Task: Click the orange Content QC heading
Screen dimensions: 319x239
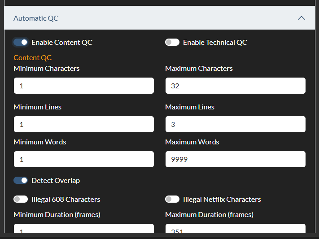Action: [x=32, y=57]
